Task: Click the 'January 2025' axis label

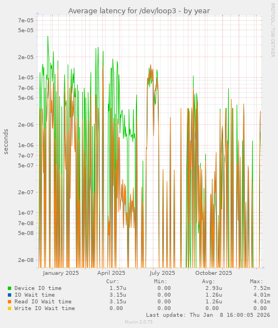Action: tap(61, 273)
